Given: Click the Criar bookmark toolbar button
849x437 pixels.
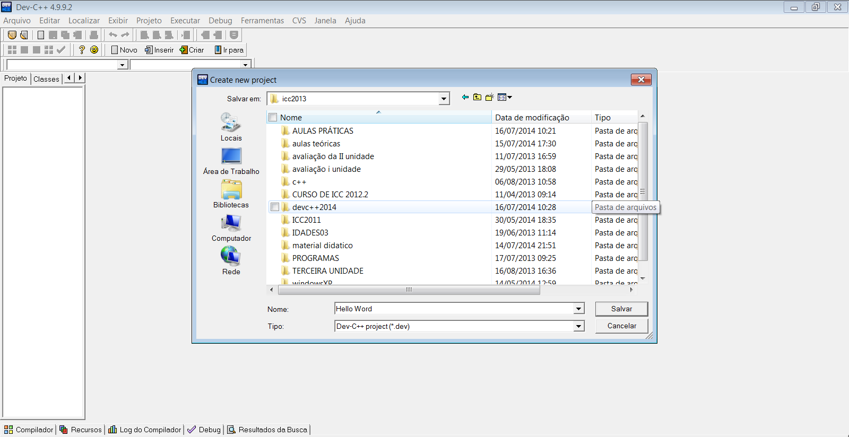Looking at the screenshot, I should pyautogui.click(x=192, y=50).
